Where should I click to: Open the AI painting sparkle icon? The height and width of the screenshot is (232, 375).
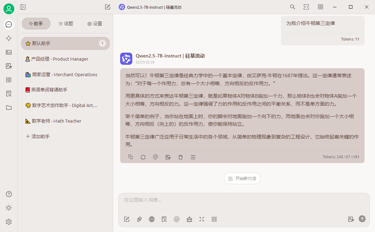tap(9, 38)
